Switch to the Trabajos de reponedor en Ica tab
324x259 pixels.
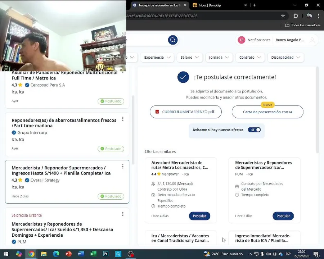[x=159, y=5]
